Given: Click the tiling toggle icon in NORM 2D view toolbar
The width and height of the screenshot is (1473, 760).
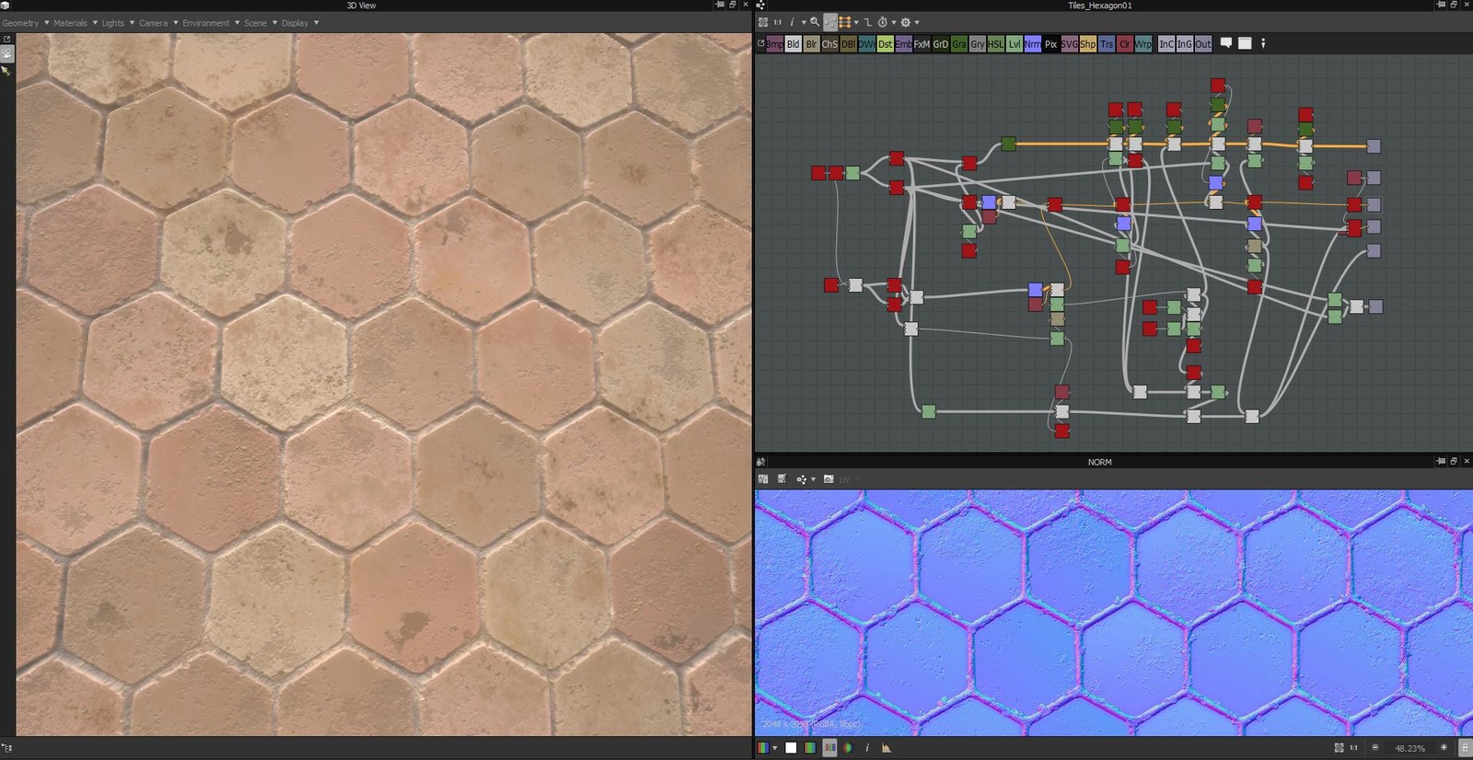Looking at the screenshot, I should click(x=763, y=478).
